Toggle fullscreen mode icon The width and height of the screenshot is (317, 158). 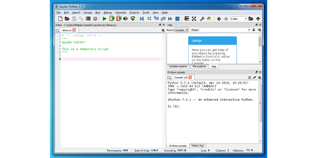pyautogui.click(x=194, y=19)
